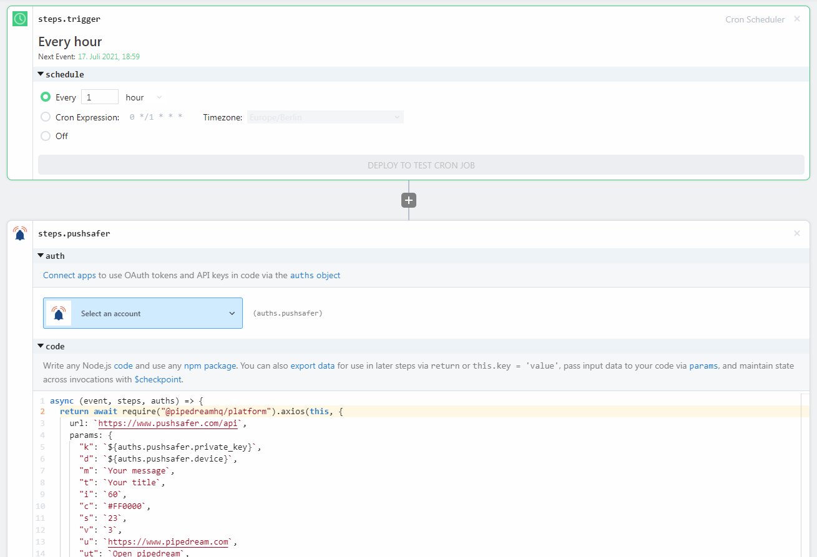Open the auths object link
Screen dimensions: 817x557
[315, 275]
